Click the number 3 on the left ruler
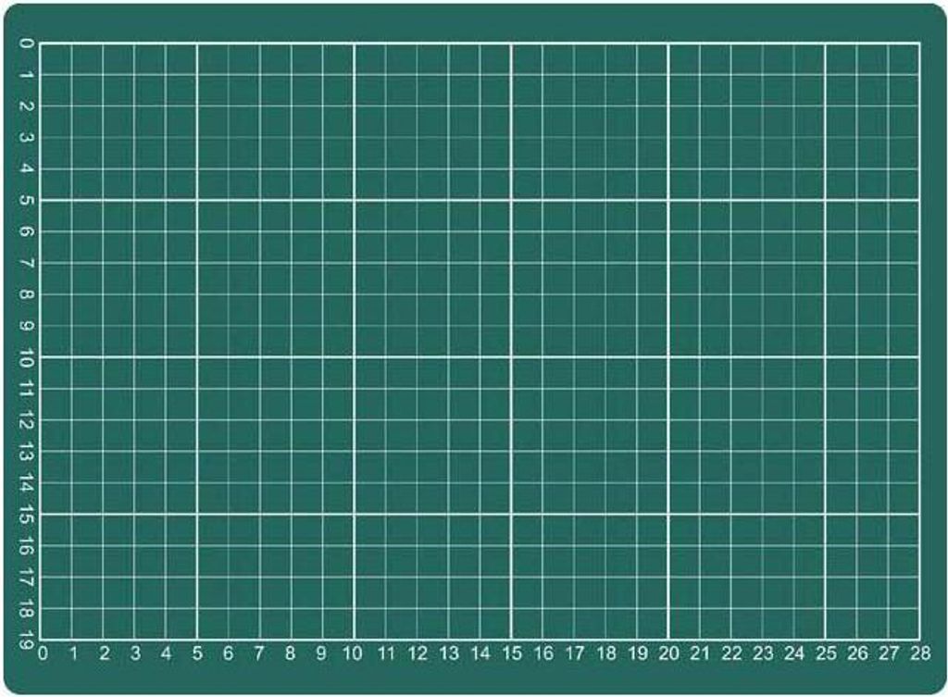 pos(26,138)
